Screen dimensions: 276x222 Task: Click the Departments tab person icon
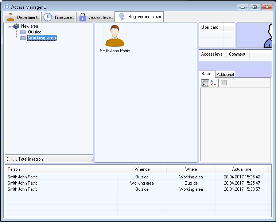coord(11,17)
